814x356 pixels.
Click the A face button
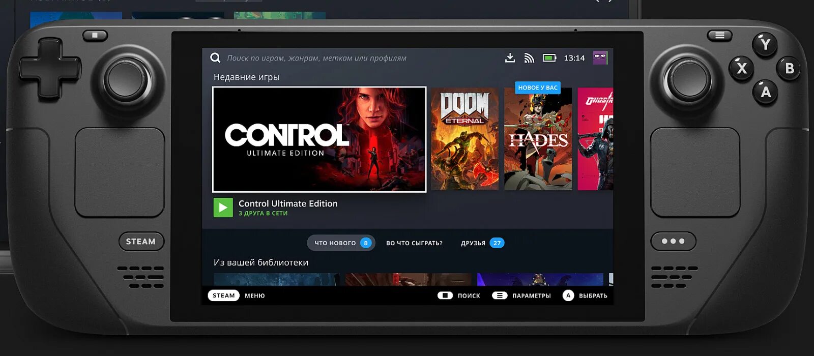tap(765, 92)
